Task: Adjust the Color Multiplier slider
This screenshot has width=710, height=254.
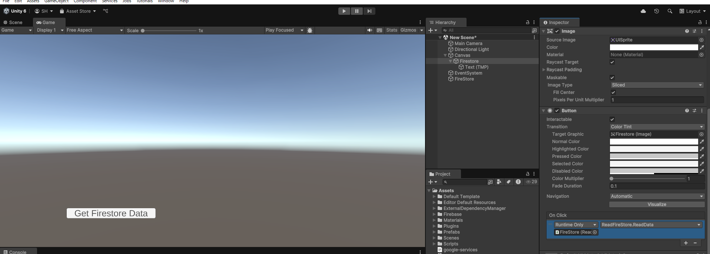Action: pyautogui.click(x=648, y=179)
